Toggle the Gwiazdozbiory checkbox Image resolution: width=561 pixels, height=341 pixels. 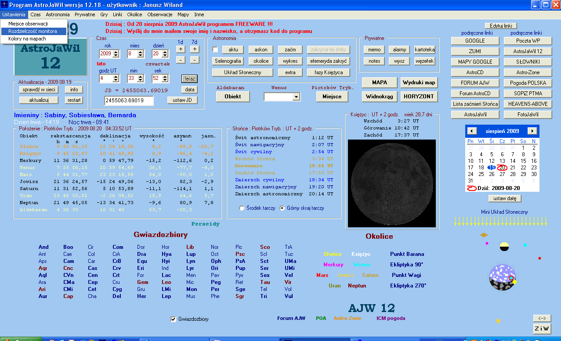click(173, 319)
